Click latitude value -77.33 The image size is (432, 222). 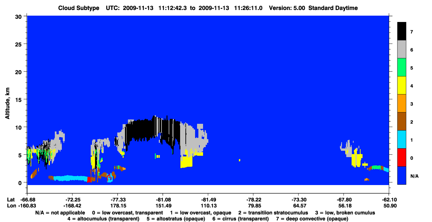point(118,200)
